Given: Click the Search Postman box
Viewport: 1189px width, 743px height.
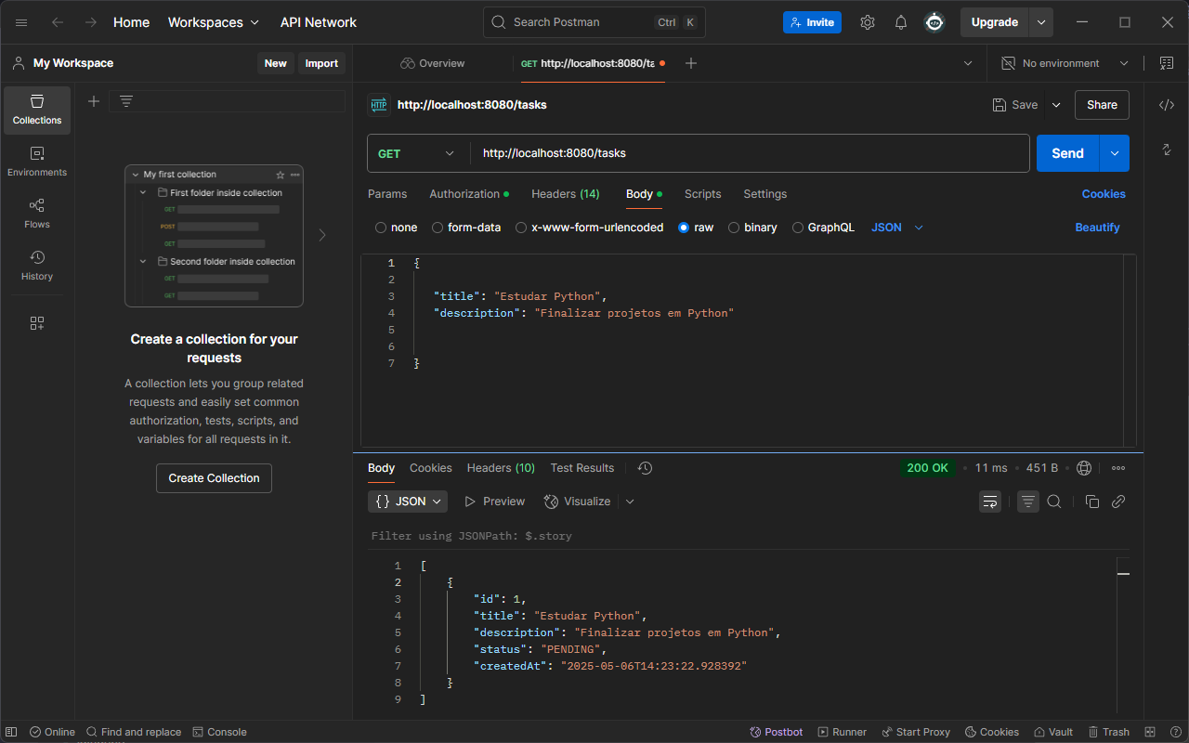Looking at the screenshot, I should point(594,22).
